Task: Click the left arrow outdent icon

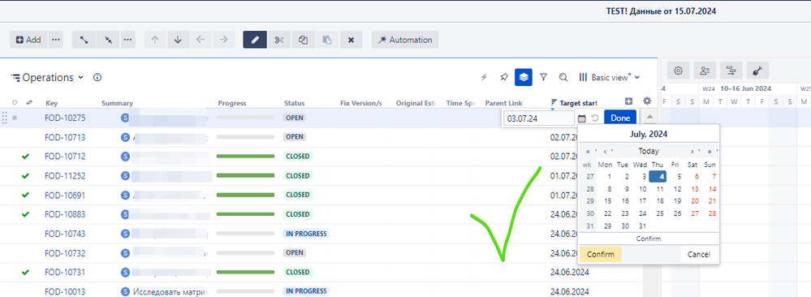Action: [x=201, y=40]
